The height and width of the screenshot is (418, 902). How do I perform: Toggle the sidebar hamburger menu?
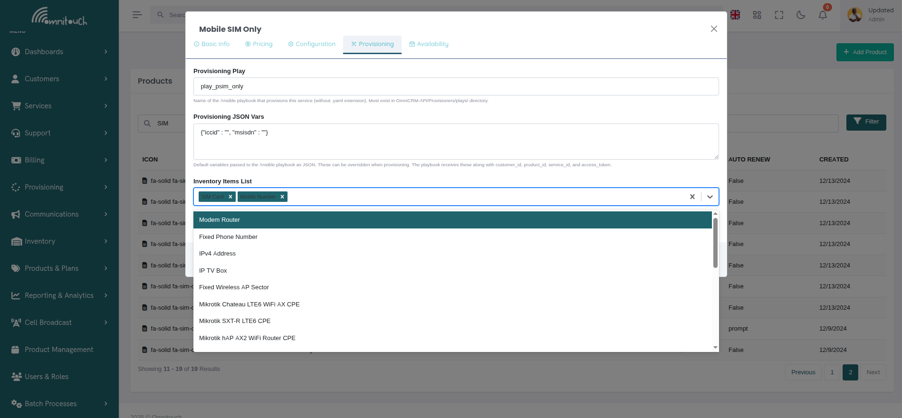[x=137, y=15]
